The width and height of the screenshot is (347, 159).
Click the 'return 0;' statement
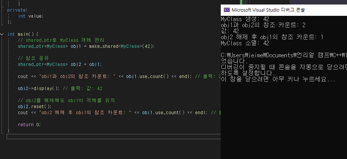(29, 125)
